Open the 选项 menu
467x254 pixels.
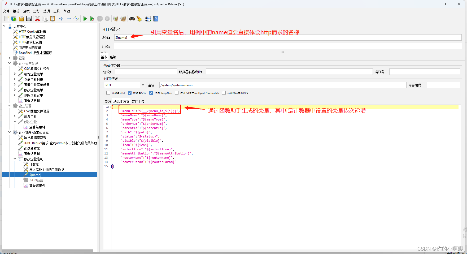click(46, 11)
